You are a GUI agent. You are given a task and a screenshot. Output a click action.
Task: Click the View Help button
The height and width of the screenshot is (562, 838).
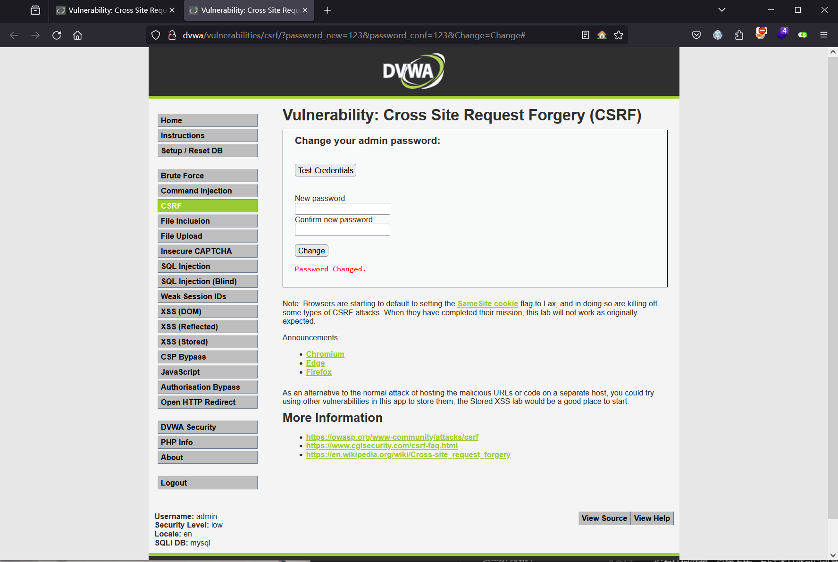click(652, 518)
